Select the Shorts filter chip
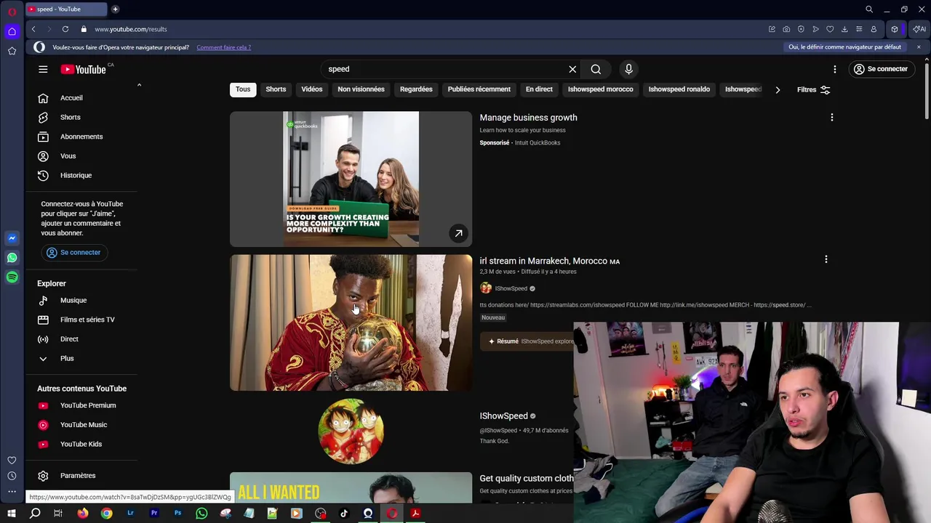Screen dimensions: 931x523 276,89
